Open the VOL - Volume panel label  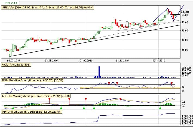point(16,64)
